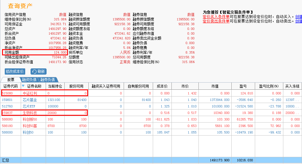302x164 pixels.
Task: Click the 1321100 holding of 芯片基金
Action: [54, 100]
